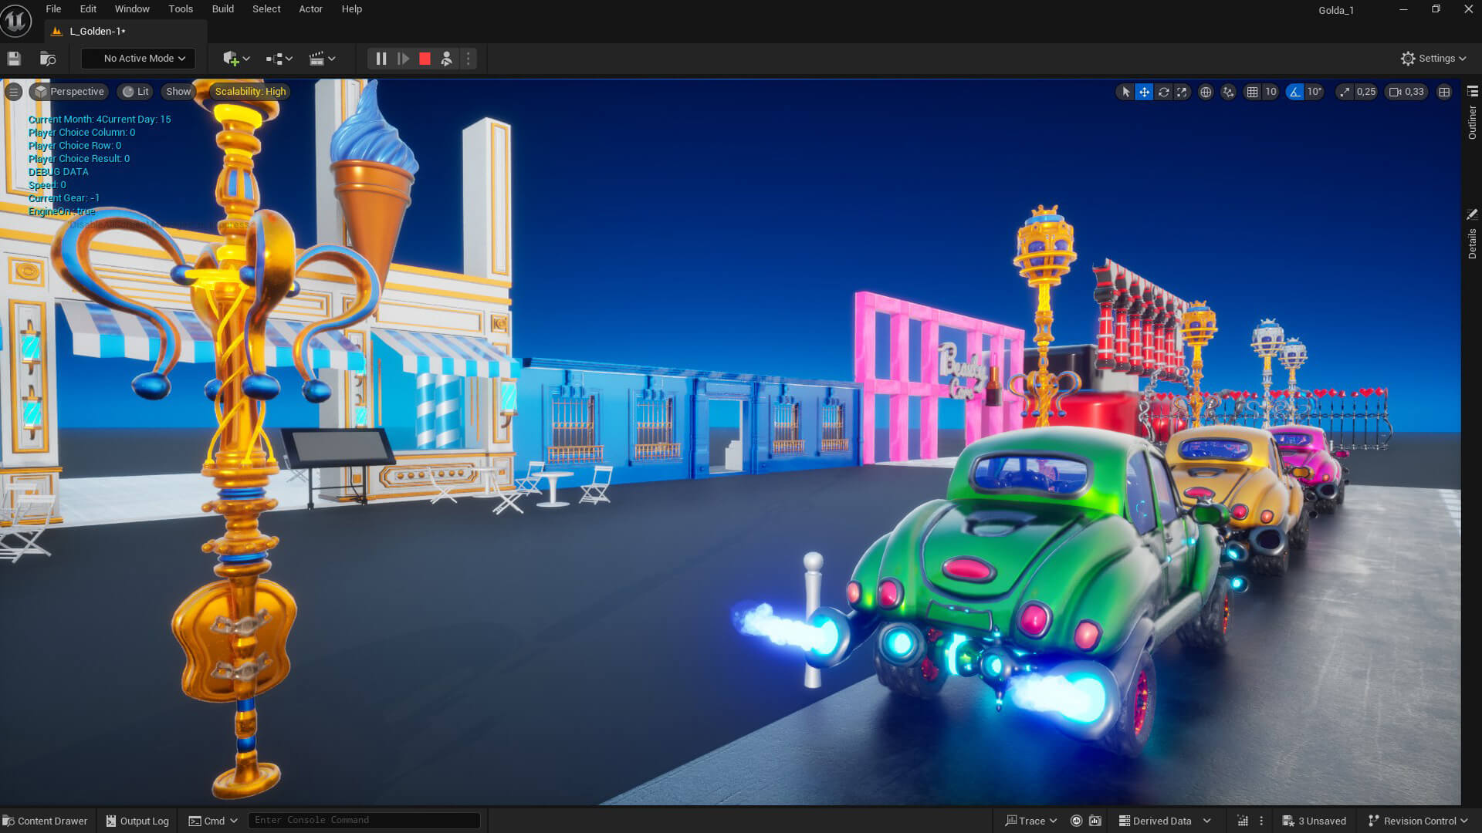The height and width of the screenshot is (833, 1482).
Task: Open the No Active Mode dropdown
Action: coord(139,59)
